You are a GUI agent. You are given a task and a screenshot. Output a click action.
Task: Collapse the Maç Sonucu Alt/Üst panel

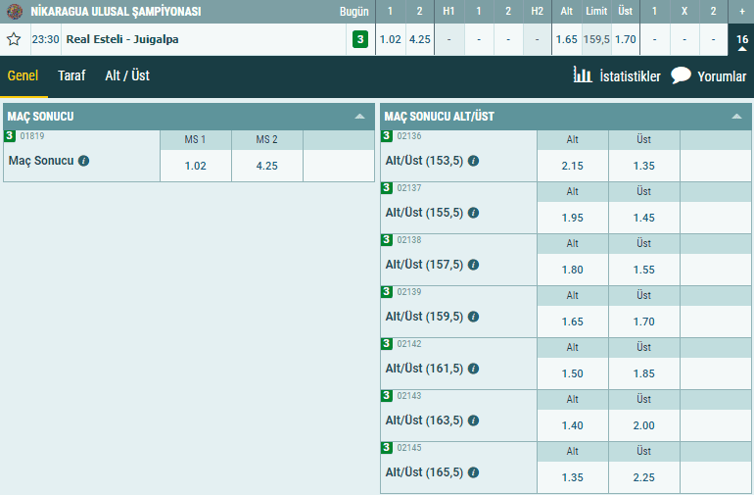coord(736,116)
